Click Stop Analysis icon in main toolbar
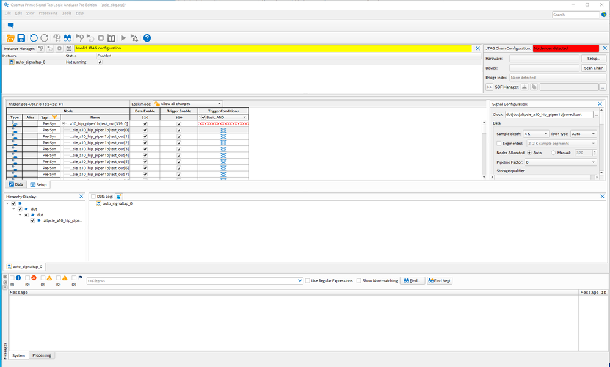 click(101, 38)
